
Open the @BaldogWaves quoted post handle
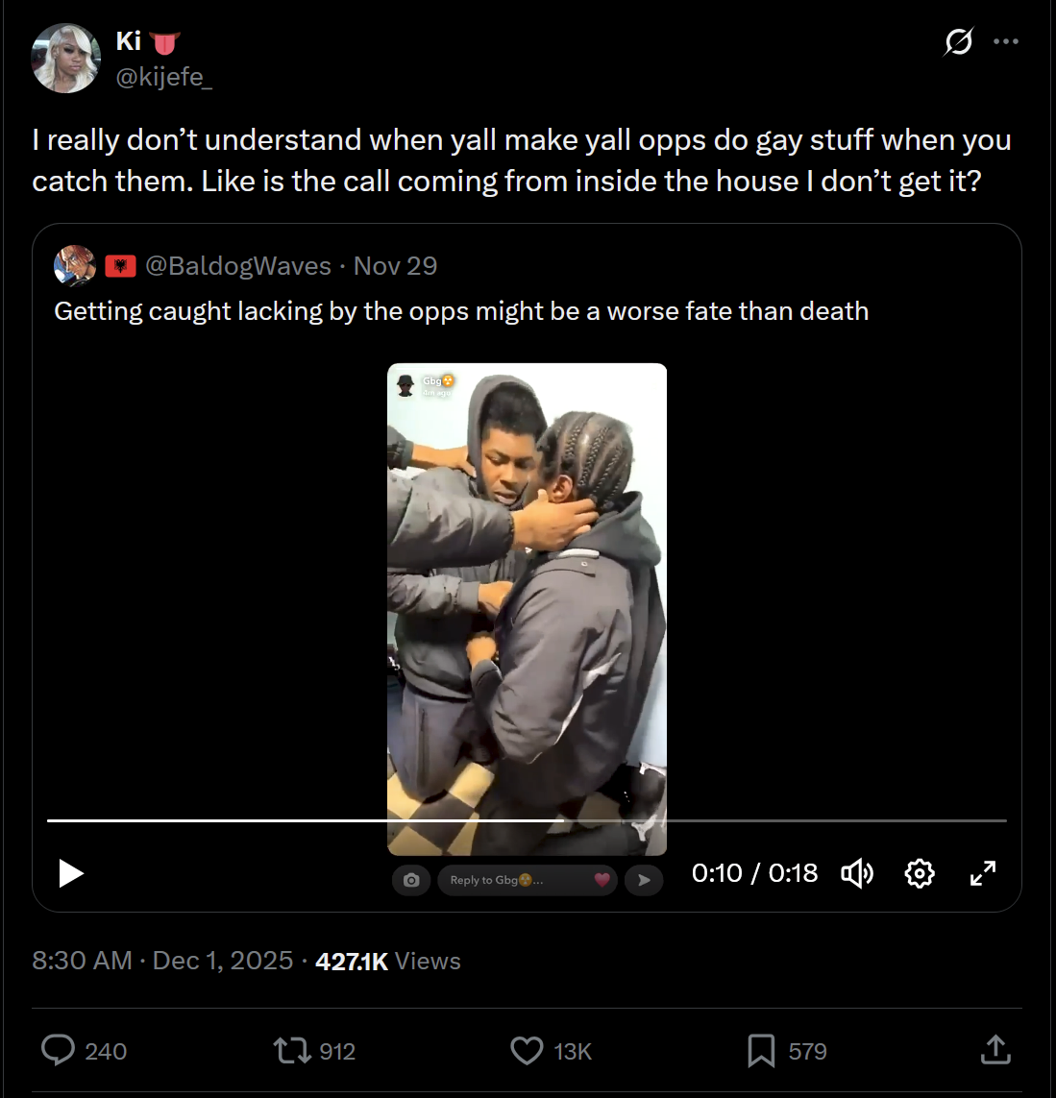[237, 266]
